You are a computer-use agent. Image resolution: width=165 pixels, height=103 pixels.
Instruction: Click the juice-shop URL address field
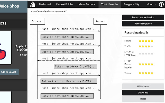point(96,11)
